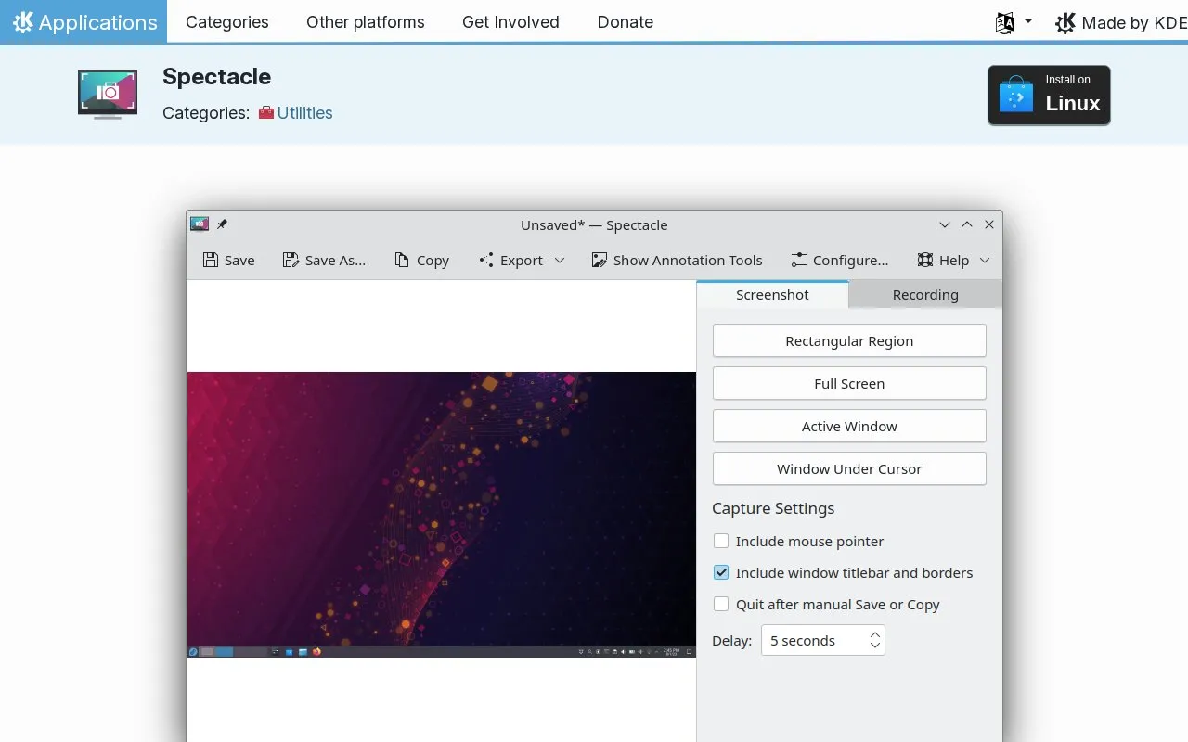Click the Spectacle app icon
The width and height of the screenshot is (1188, 742).
[108, 95]
